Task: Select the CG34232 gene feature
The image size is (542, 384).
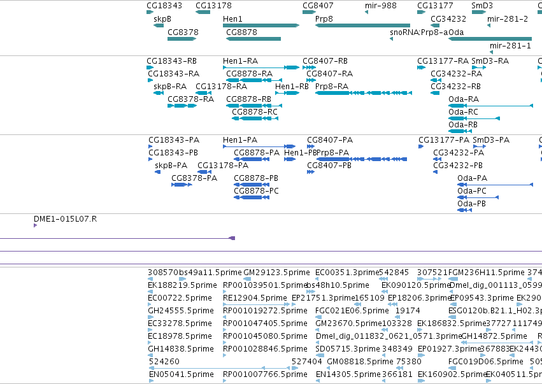Action: click(x=435, y=25)
